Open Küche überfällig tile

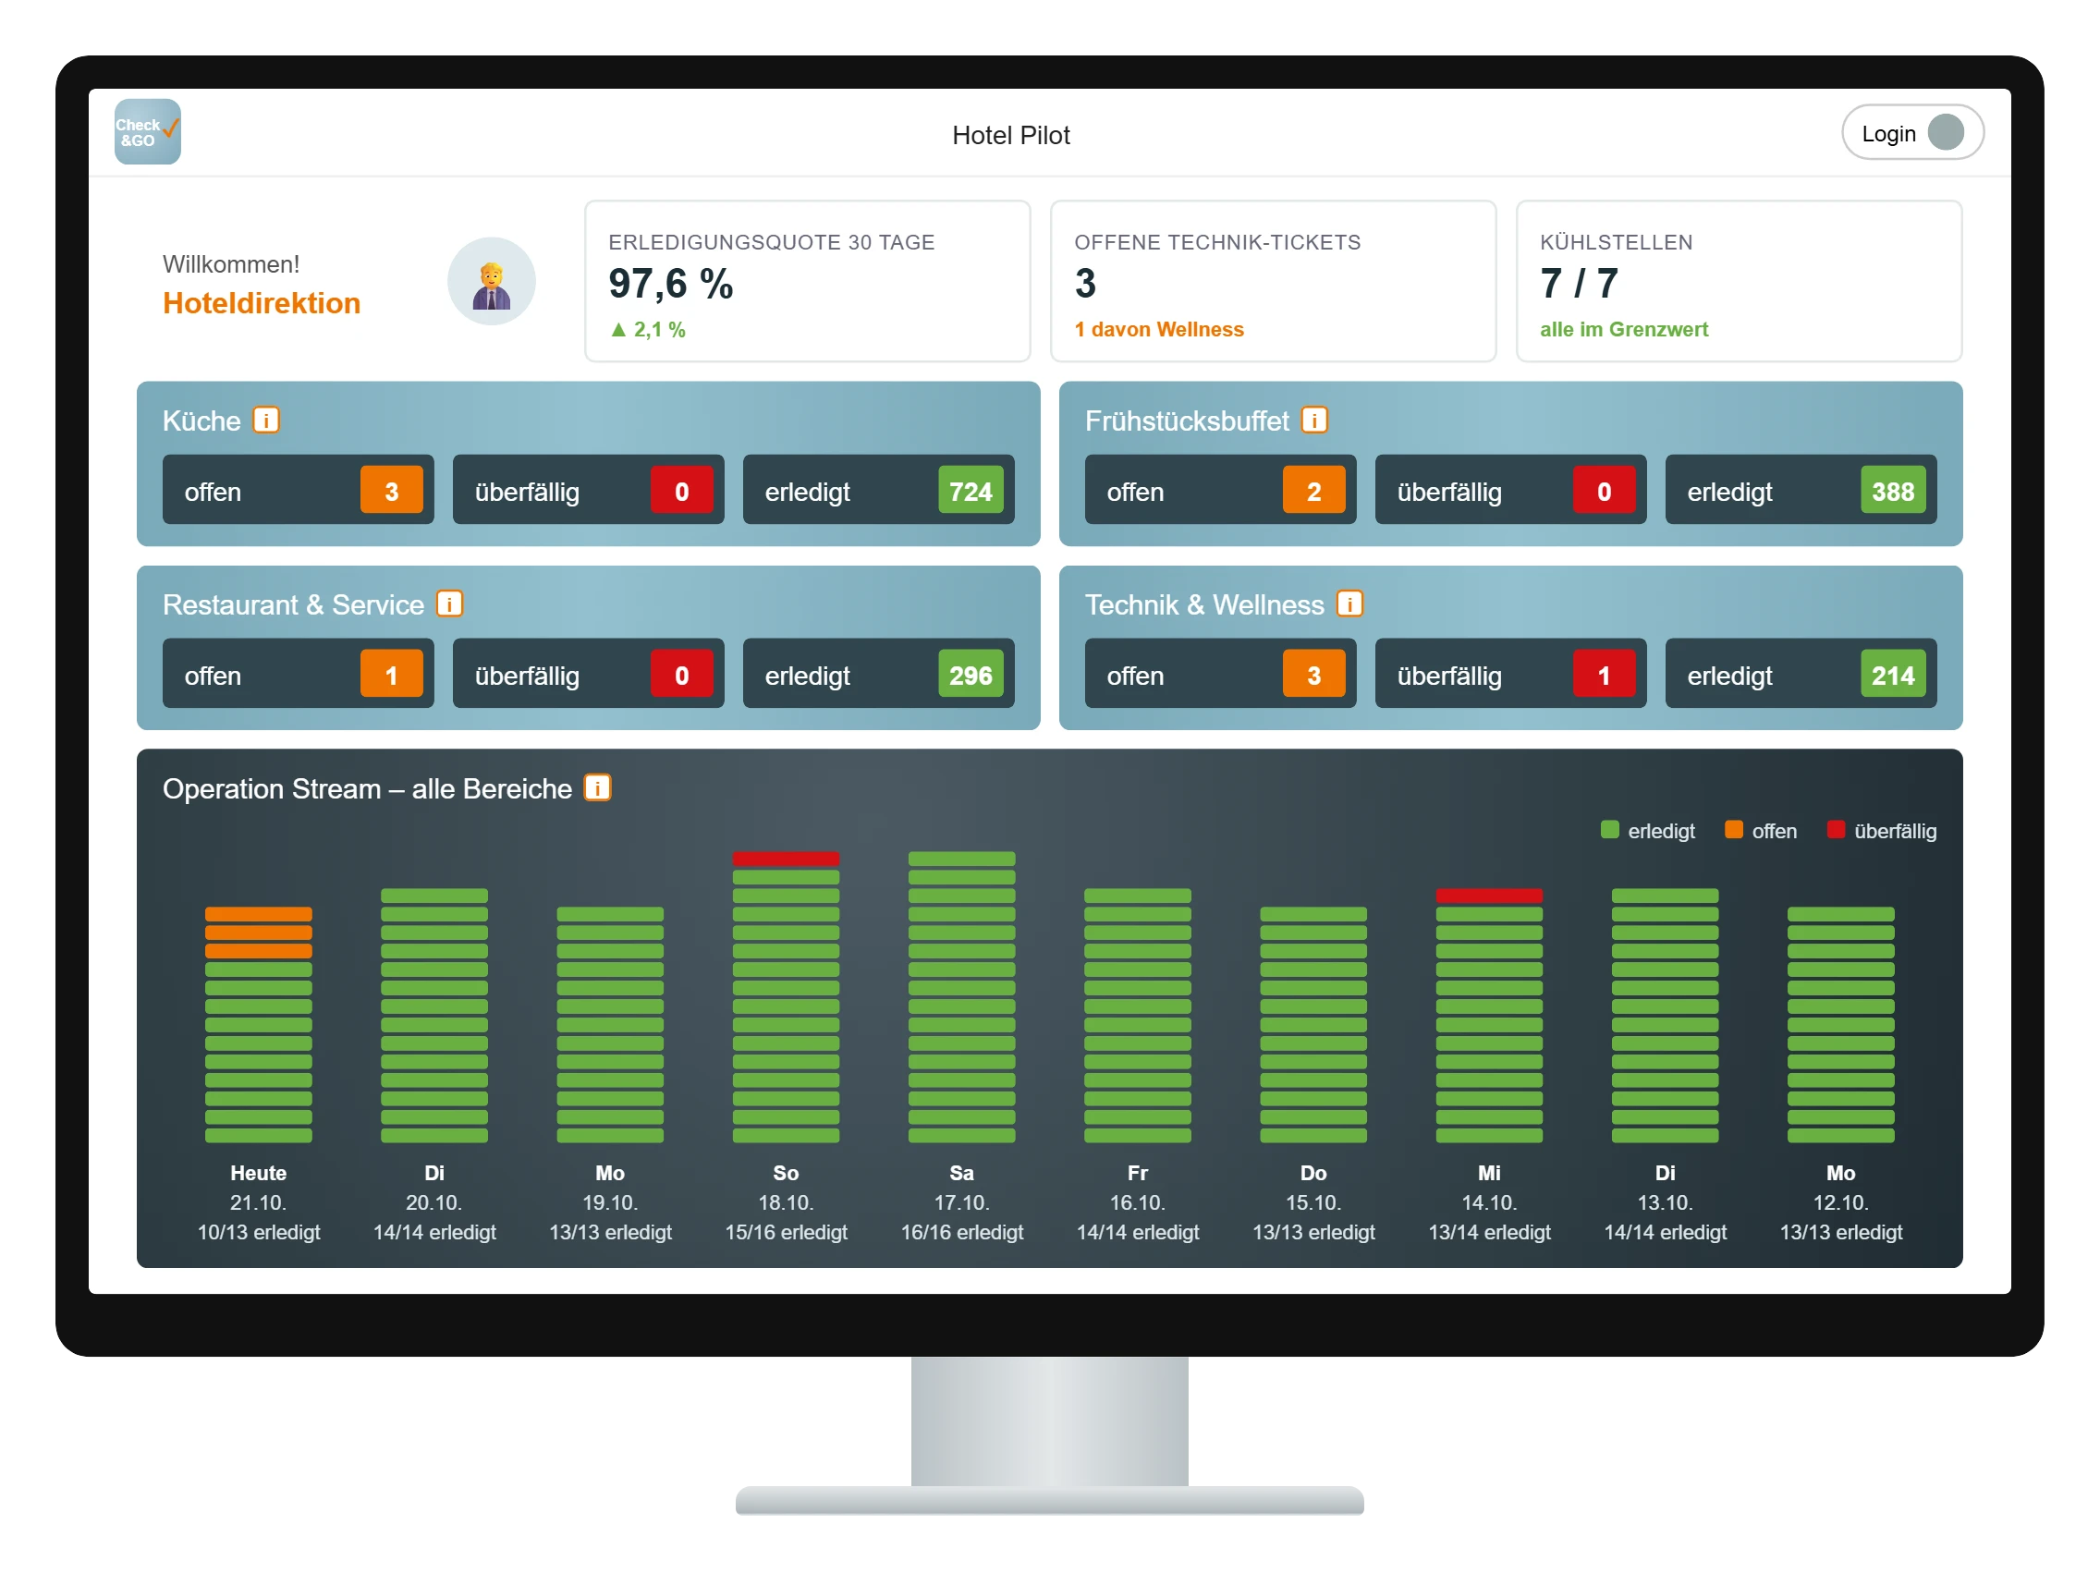589,490
